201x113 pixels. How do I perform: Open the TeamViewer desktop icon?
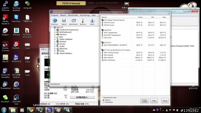click(16, 18)
